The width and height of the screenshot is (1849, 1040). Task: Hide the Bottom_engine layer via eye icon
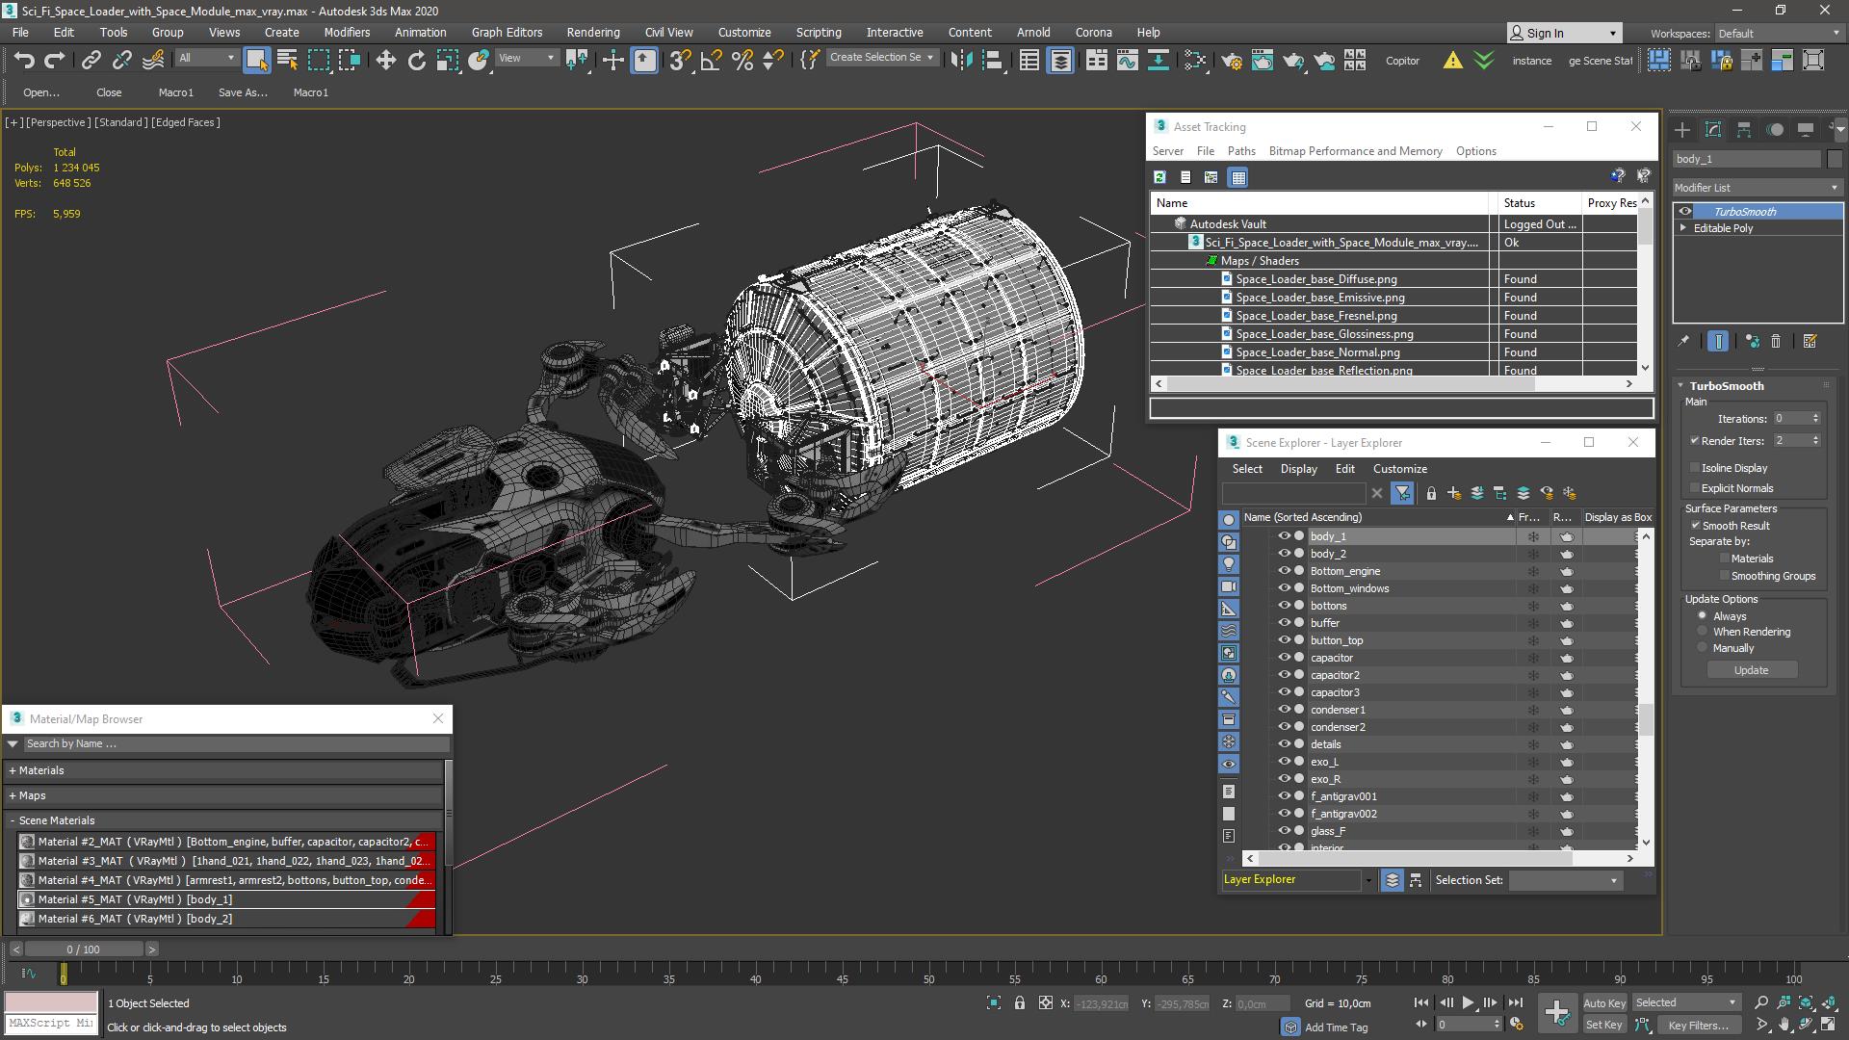1284,571
